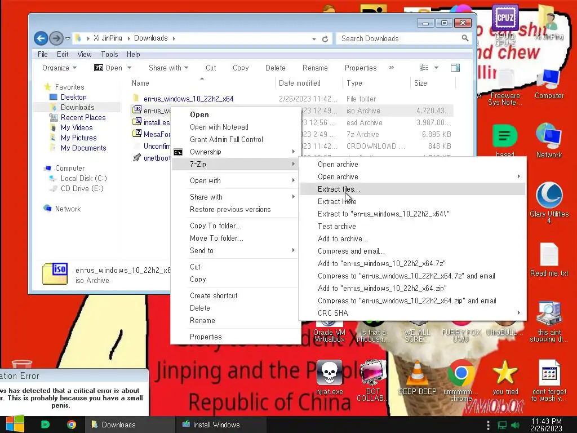Click the Back navigation arrow in Explorer
577x433 pixels.
(41, 38)
